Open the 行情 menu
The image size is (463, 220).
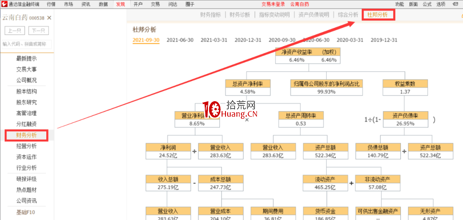[51, 4]
